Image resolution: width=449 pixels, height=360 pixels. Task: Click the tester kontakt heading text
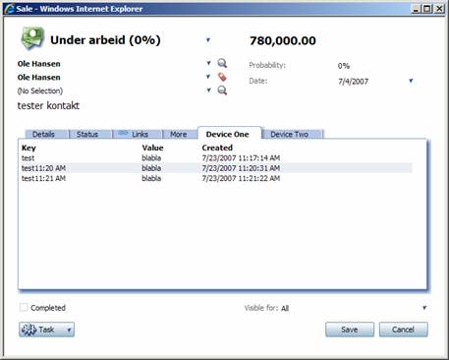48,105
